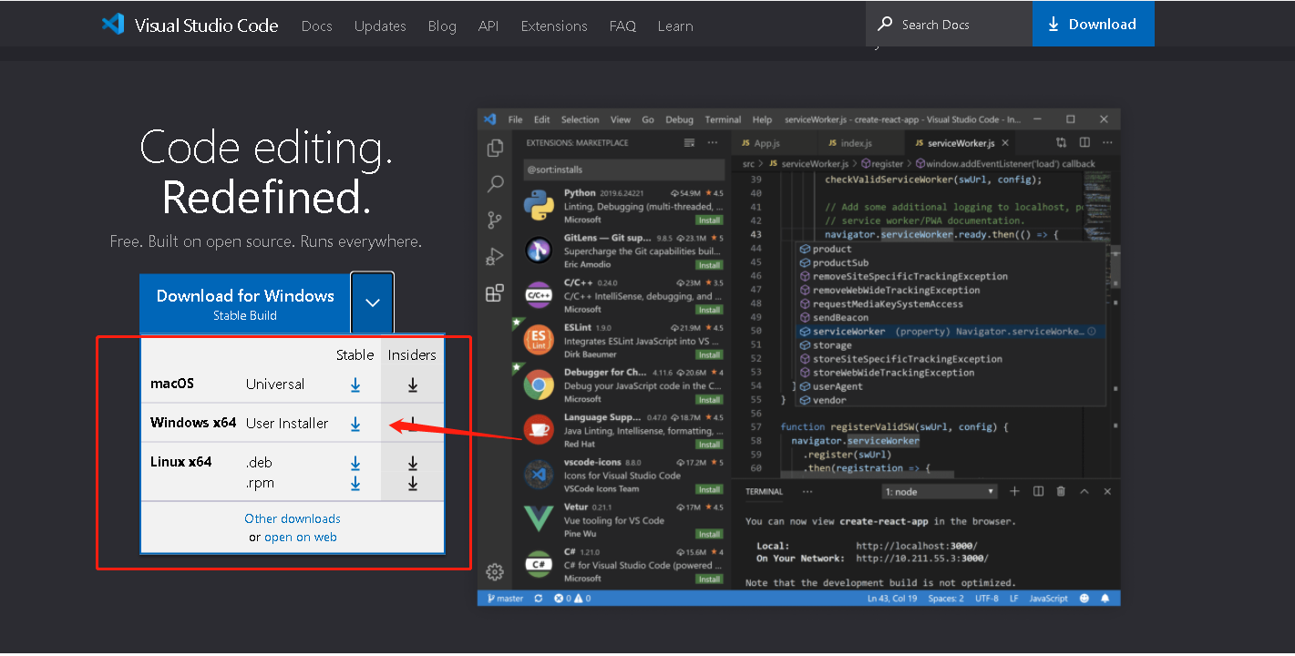Screen dimensions: 1295x656
Task: Open the Other downloads link
Action: point(293,518)
